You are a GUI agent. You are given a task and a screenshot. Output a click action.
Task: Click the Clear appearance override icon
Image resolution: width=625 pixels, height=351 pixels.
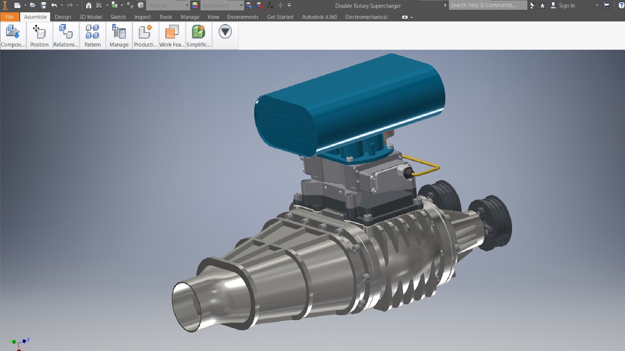pyautogui.click(x=259, y=5)
